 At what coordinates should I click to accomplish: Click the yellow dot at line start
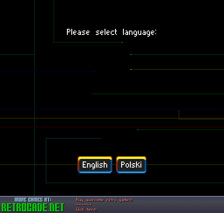coord(131,69)
